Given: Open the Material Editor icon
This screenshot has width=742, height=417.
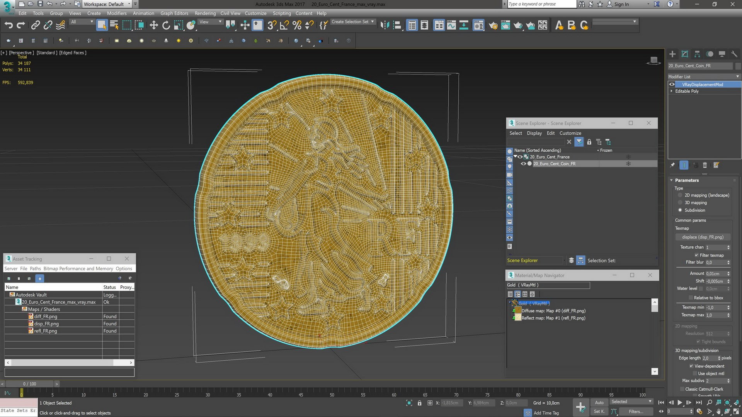Looking at the screenshot, I should (x=478, y=25).
